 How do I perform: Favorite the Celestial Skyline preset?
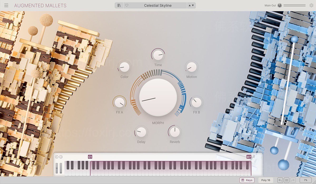[x=127, y=5]
